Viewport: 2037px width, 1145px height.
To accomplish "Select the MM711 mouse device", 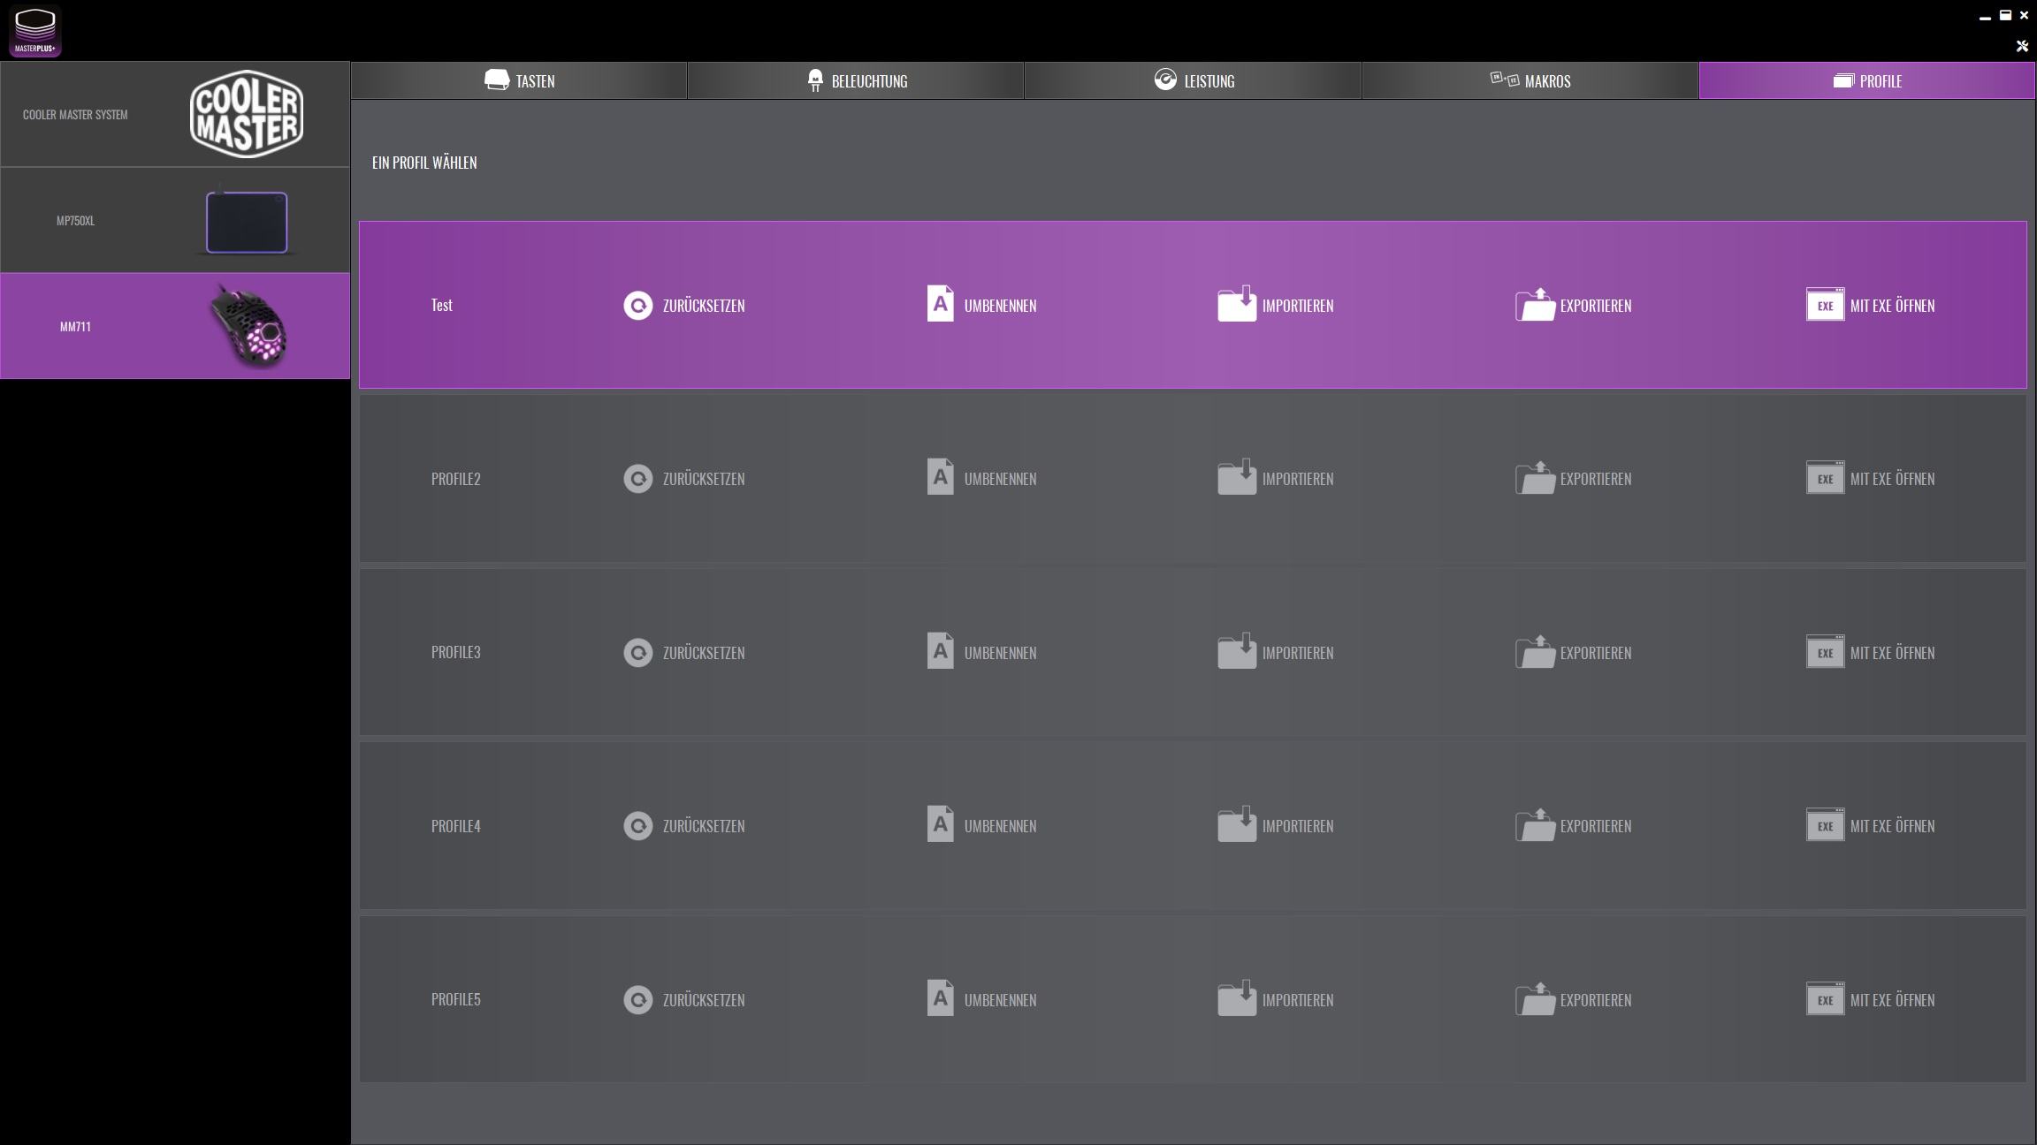I will pyautogui.click(x=175, y=326).
